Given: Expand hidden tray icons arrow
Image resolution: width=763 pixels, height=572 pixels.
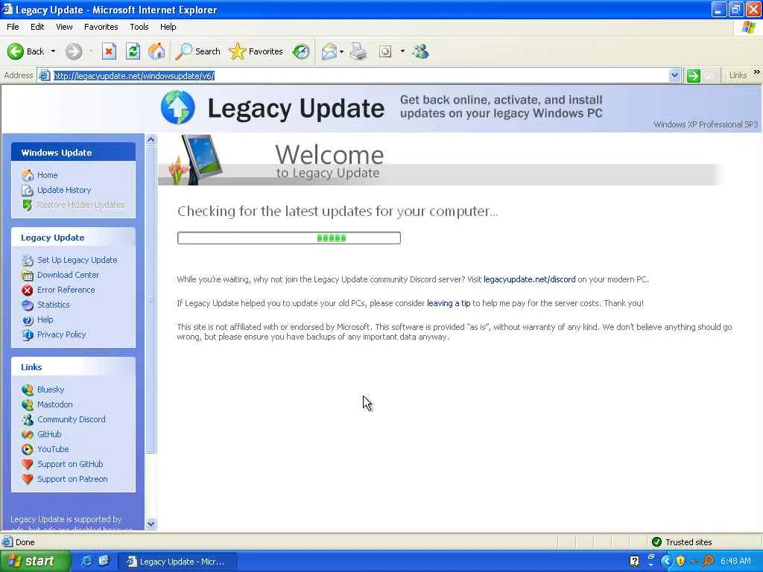Looking at the screenshot, I should (x=666, y=562).
